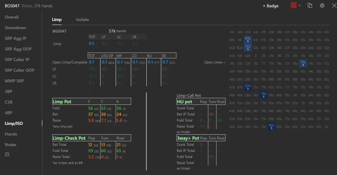Image resolution: width=337 pixels, height=175 pixels.
Task: Select the T5s highlighted hand cell
Action: pyautogui.click(x=303, y=63)
